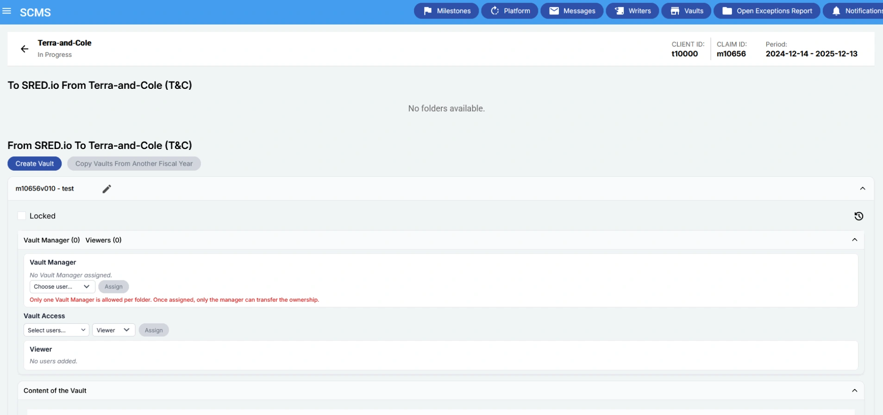Screen dimensions: 883x415
Task: Click the period 2024-12-14 - 2025-12-13 text
Action: (x=811, y=54)
